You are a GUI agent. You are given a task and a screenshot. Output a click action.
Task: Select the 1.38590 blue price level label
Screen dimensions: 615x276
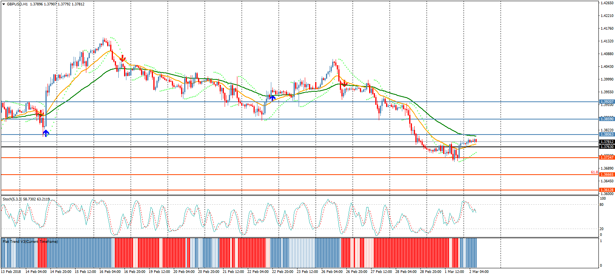(607, 119)
